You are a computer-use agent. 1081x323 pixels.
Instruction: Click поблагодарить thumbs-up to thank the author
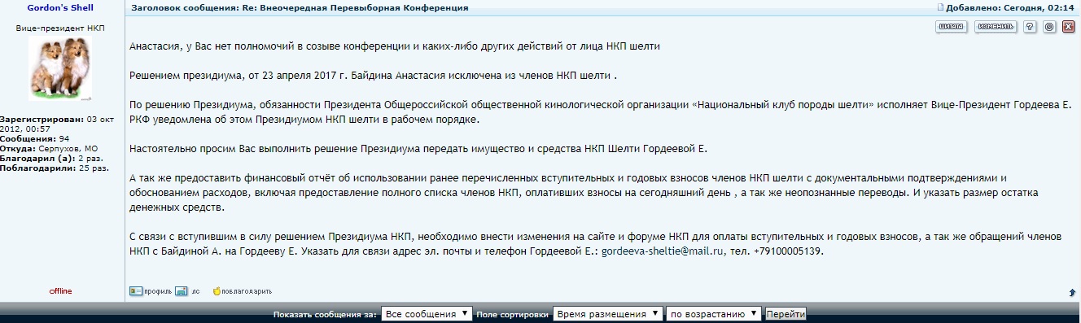[242, 291]
